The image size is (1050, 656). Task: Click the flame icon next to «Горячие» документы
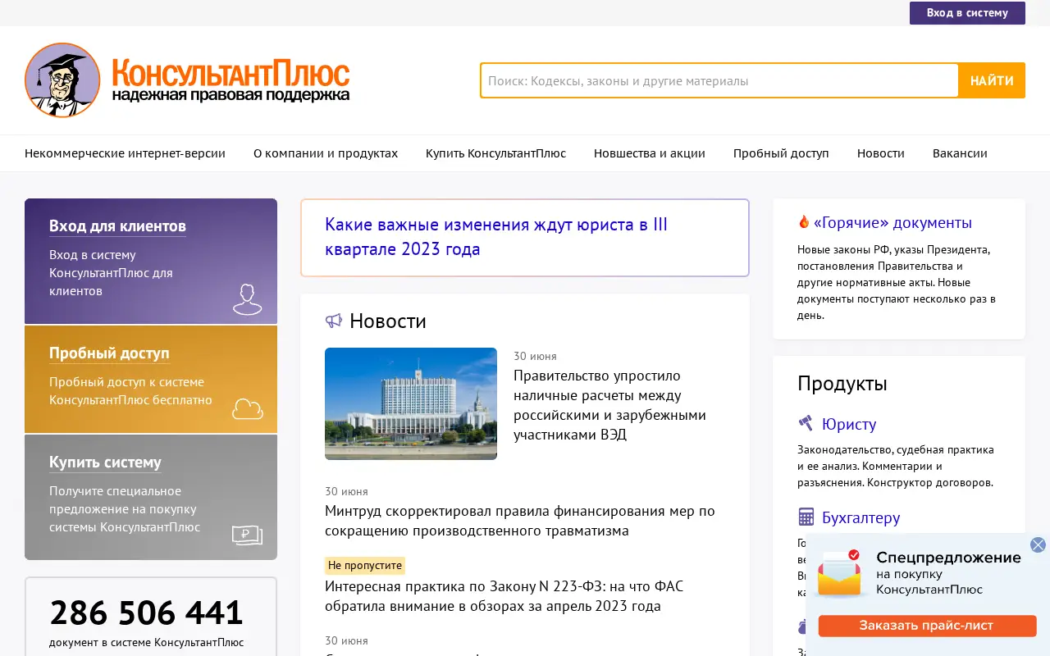tap(804, 222)
